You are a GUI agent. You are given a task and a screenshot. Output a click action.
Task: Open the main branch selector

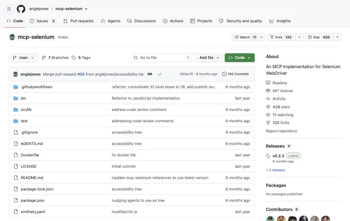click(24, 58)
